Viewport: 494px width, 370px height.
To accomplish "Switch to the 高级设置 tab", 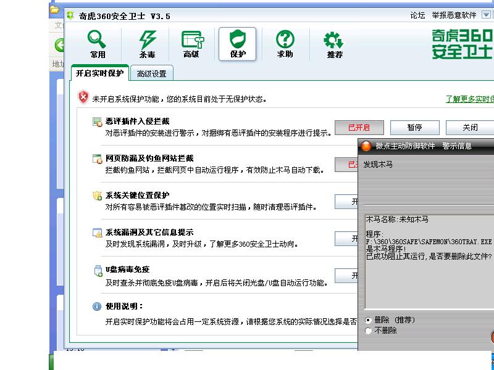I will (x=151, y=73).
